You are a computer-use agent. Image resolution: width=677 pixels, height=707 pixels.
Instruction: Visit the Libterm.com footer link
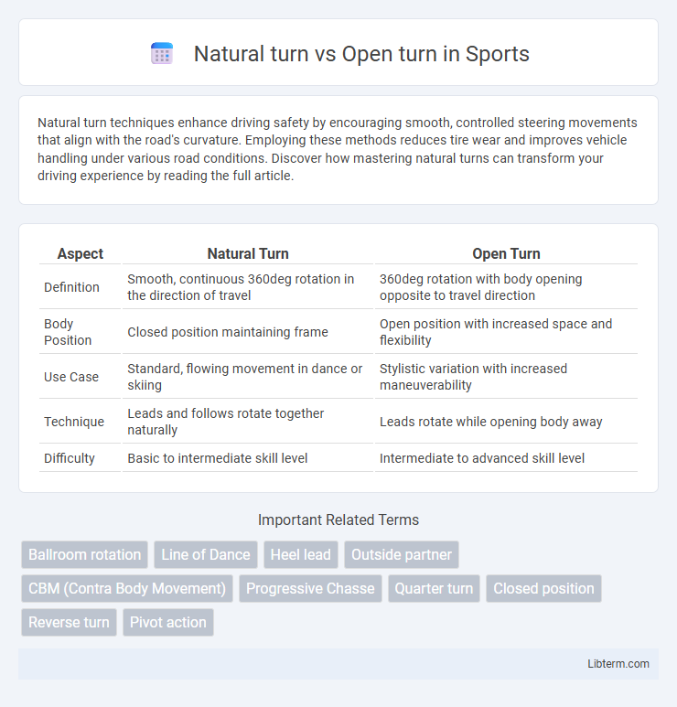click(x=618, y=664)
